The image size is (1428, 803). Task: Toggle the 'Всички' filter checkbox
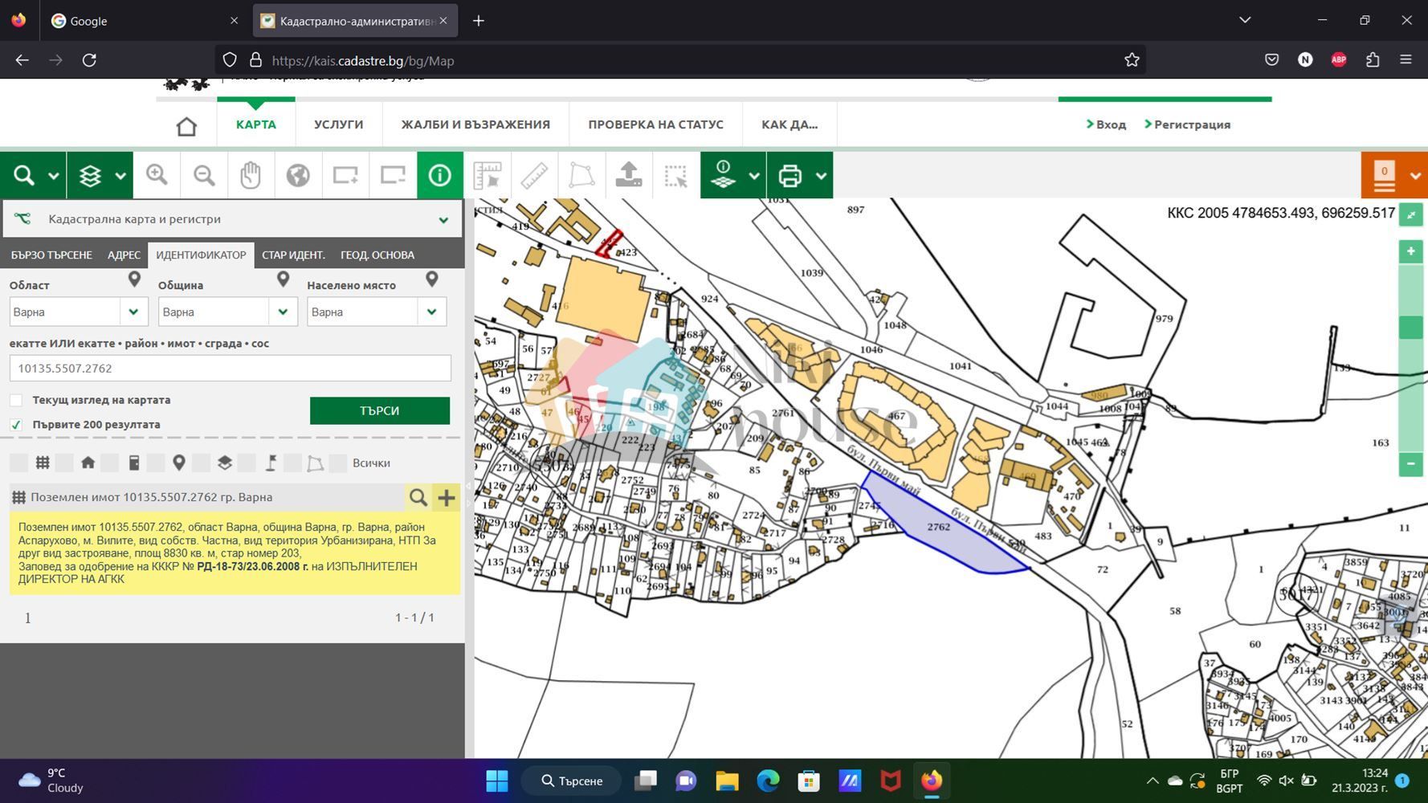(x=339, y=463)
